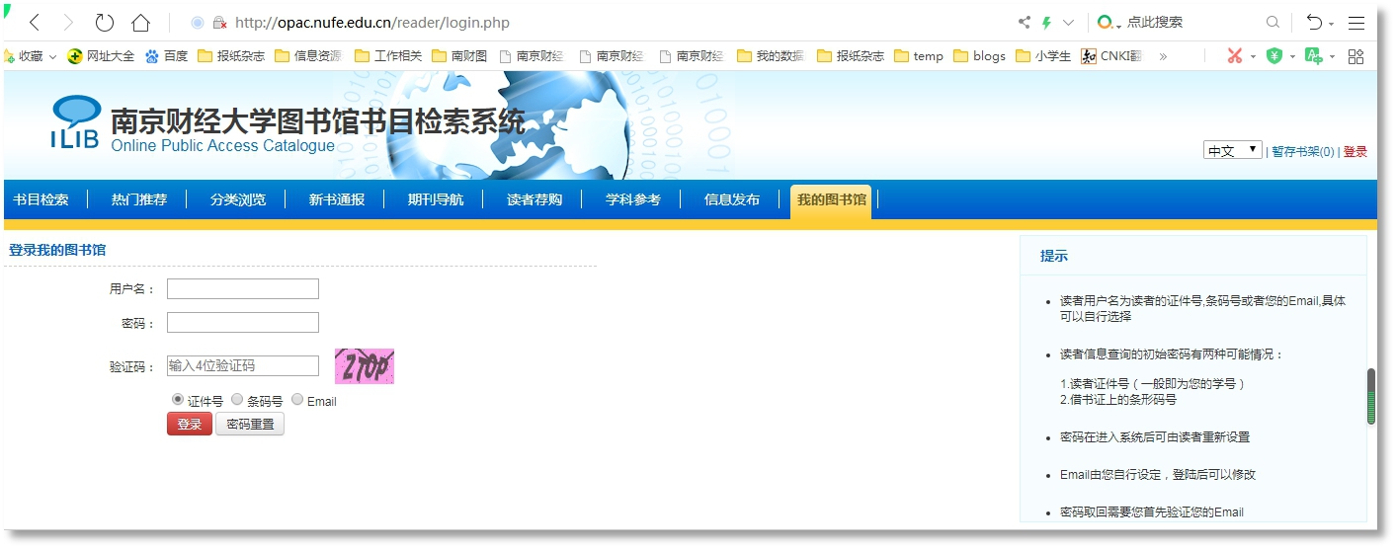Select the 证件号 radio button
The height and width of the screenshot is (550, 1396).
click(178, 400)
